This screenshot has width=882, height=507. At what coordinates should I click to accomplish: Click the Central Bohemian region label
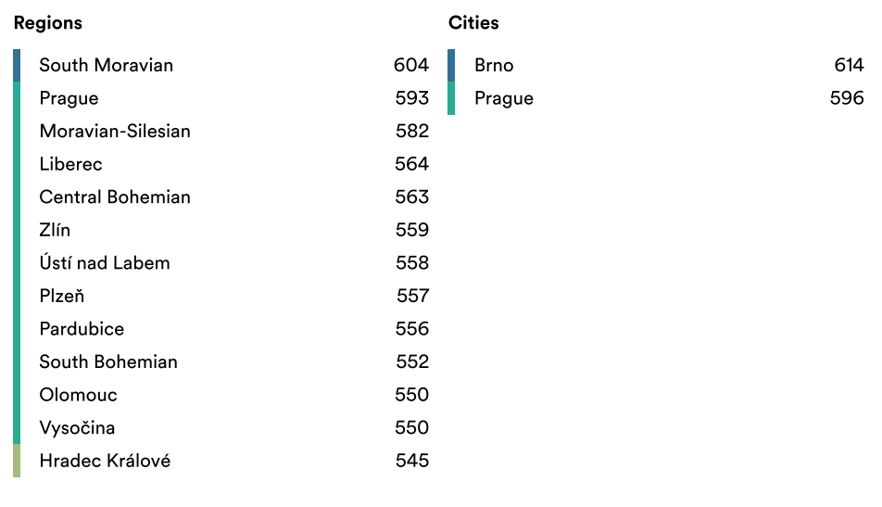point(115,196)
